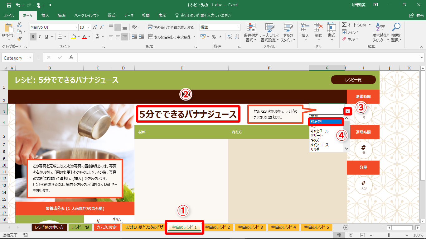Open the font size dropdown
Image resolution: width=426 pixels, height=239 pixels.
pyautogui.click(x=89, y=27)
